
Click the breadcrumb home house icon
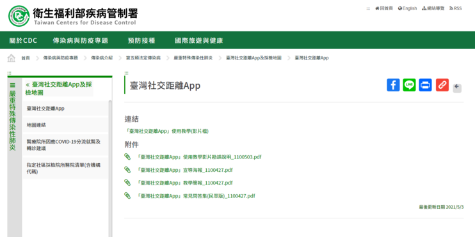[12, 58]
